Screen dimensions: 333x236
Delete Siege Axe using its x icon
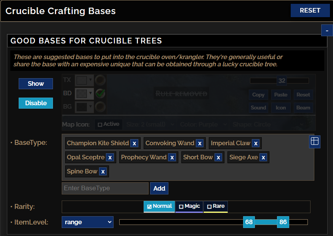(x=263, y=157)
